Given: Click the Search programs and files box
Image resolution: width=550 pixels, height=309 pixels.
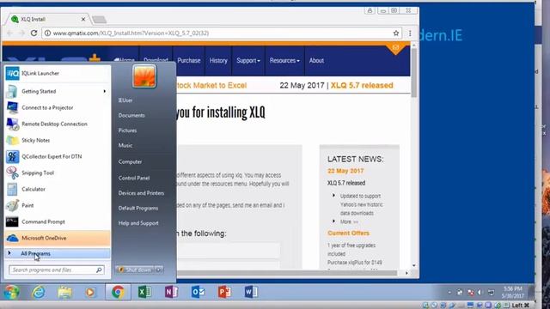Looking at the screenshot, I should (x=56, y=270).
